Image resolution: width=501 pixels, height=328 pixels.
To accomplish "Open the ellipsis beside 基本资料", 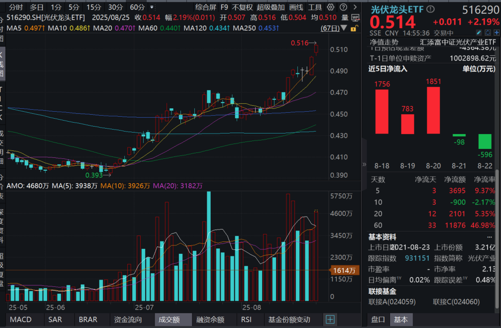I will point(490,237).
